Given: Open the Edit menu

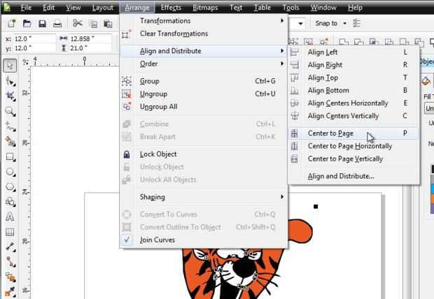Looking at the screenshot, I should (49, 8).
